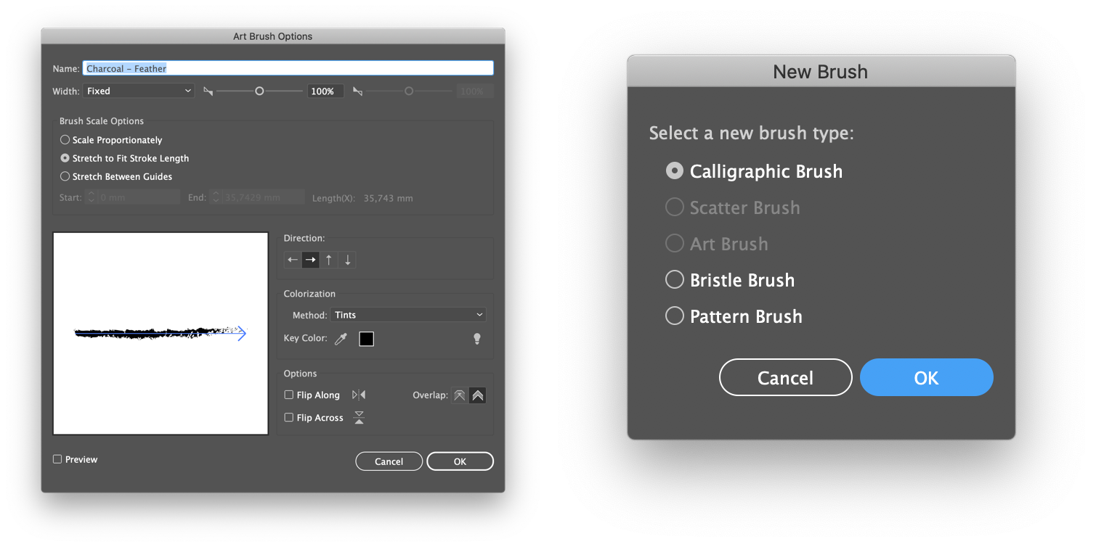Click the New Brush dialog title
The width and height of the screenshot is (1096, 547).
(821, 72)
